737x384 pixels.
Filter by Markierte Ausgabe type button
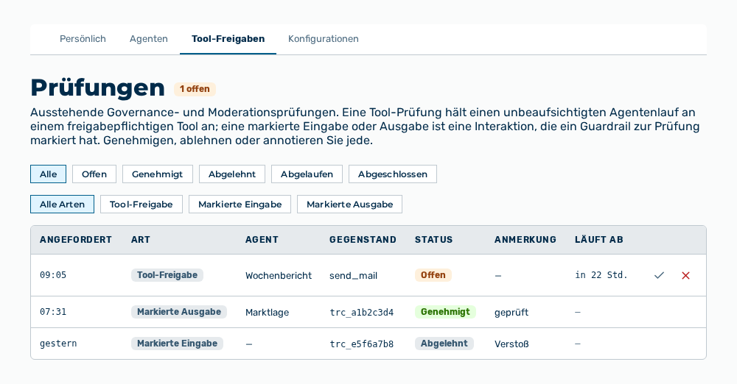click(x=349, y=205)
